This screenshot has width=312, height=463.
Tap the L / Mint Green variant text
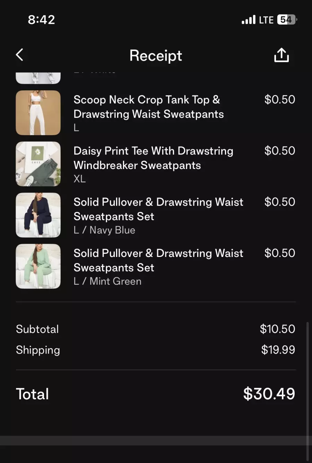pyautogui.click(x=107, y=281)
